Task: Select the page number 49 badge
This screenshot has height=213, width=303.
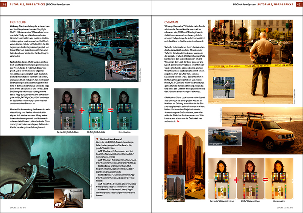Action: coord(298,4)
